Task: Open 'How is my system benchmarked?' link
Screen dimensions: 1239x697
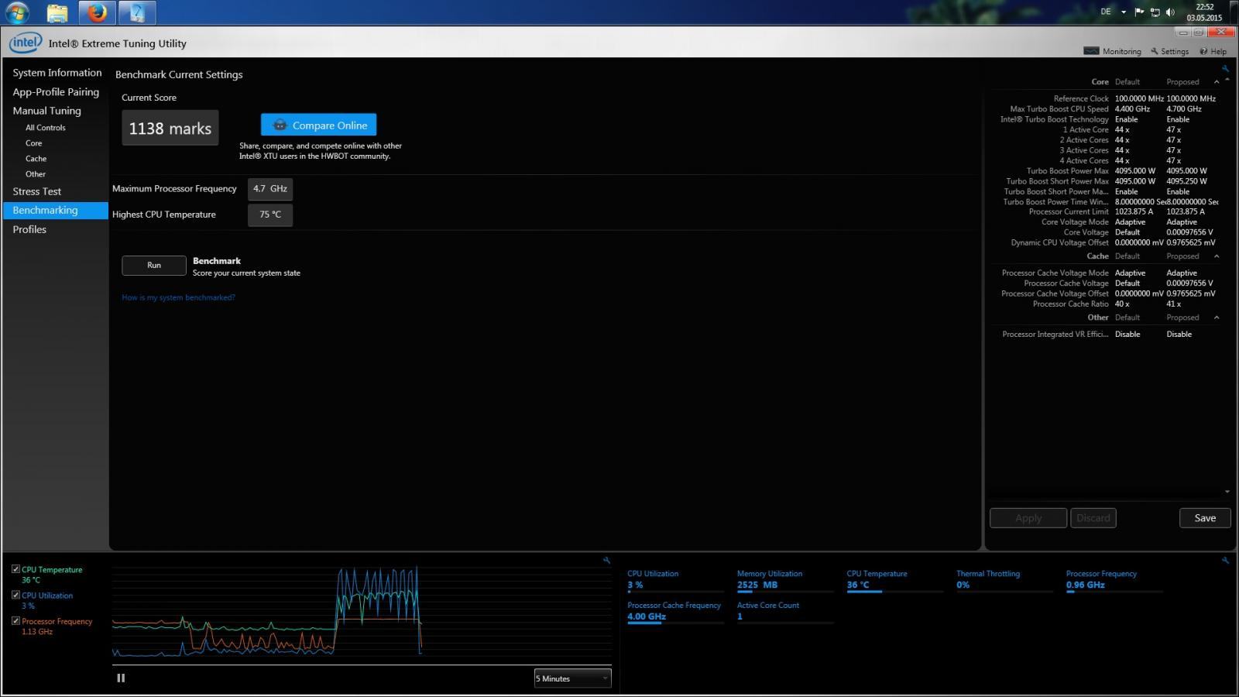Action: click(178, 297)
